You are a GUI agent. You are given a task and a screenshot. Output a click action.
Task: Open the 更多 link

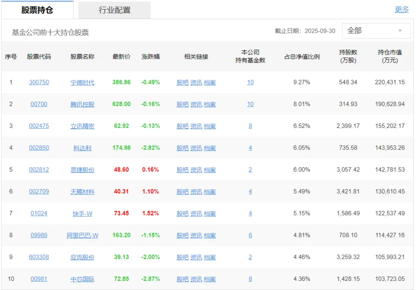click(401, 10)
